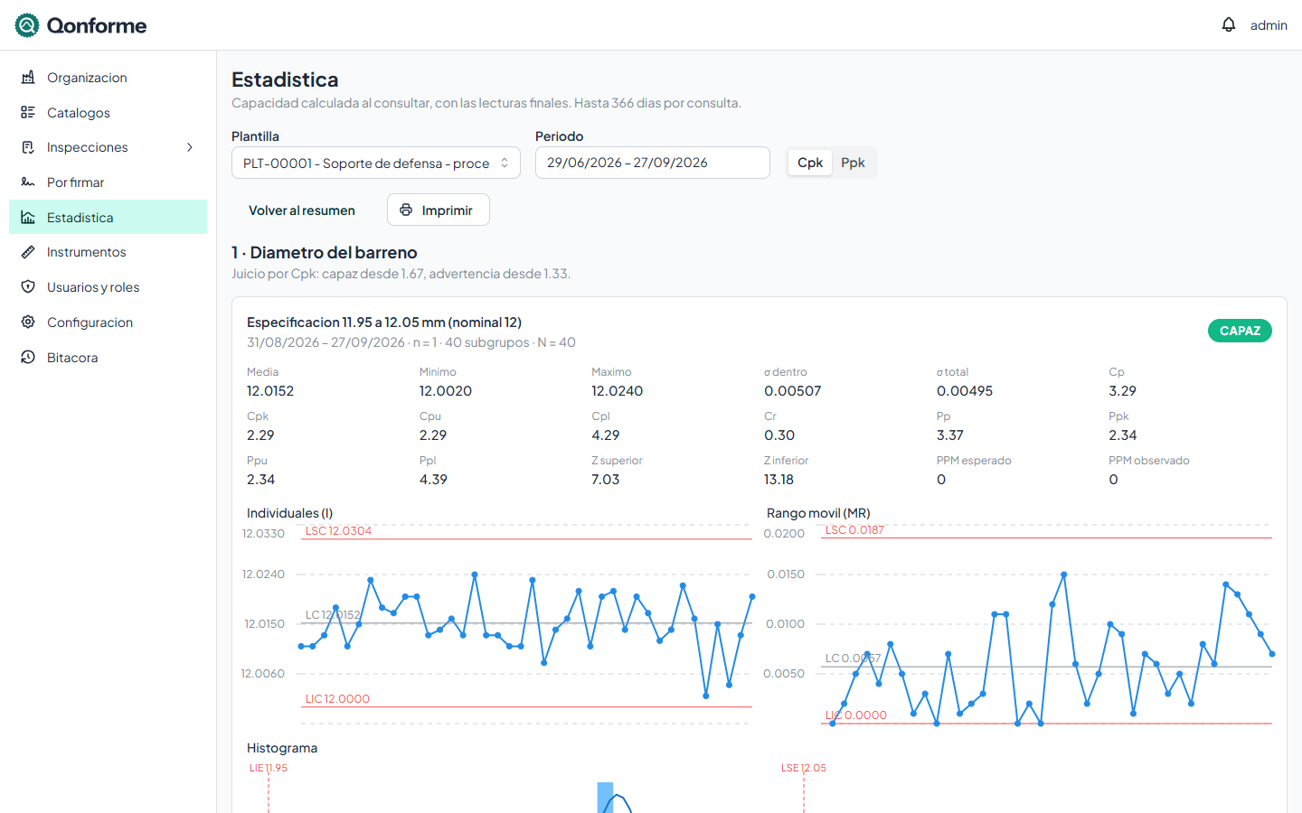Click heading '1 · Diametro del barreno'
Viewport: 1302px width, 813px height.
tap(325, 253)
